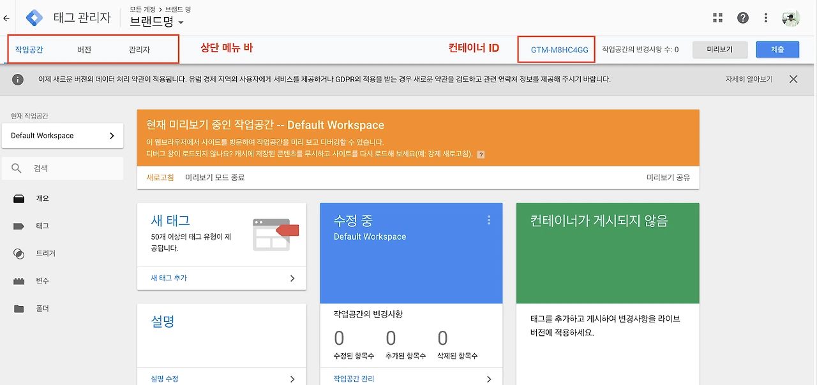
Task: Click the chevron next to 작업공간 관리
Action: (489, 379)
